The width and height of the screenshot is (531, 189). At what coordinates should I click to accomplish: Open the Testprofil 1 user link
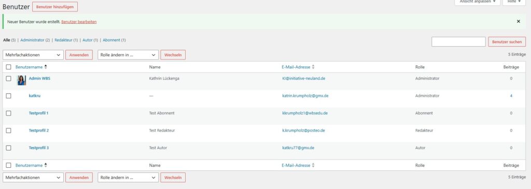pos(38,113)
